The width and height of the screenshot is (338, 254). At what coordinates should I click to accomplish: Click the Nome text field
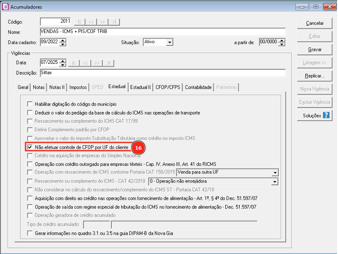pyautogui.click(x=162, y=32)
